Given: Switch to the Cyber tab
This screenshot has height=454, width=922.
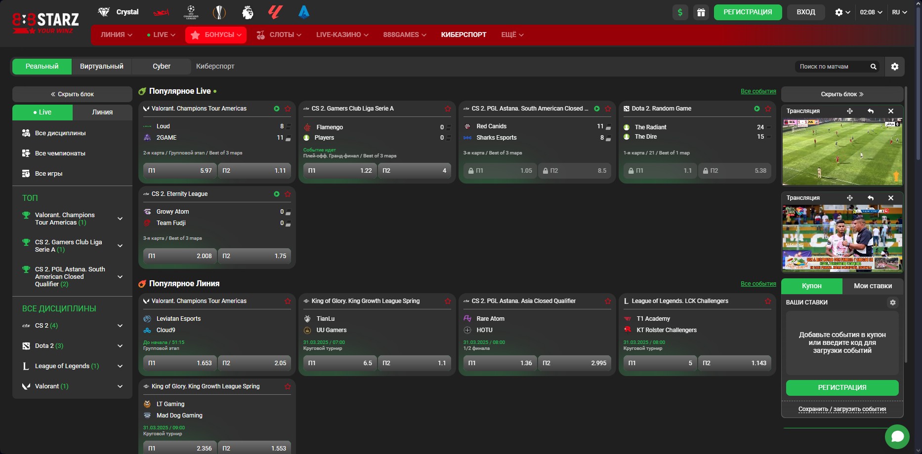Looking at the screenshot, I should coord(162,66).
